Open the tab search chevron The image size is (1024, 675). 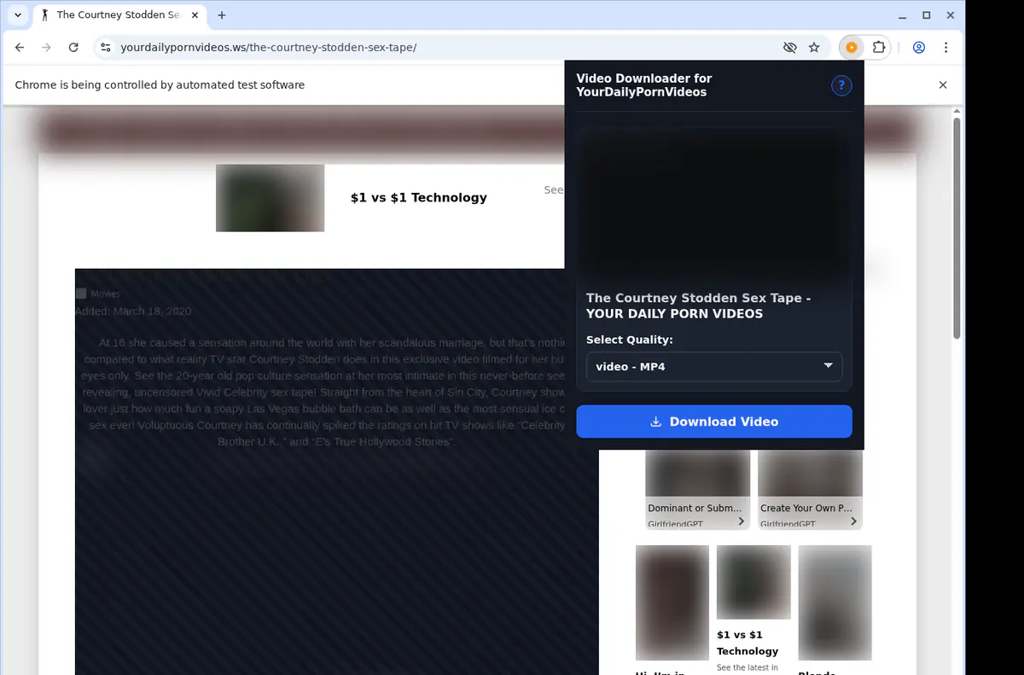[x=18, y=15]
